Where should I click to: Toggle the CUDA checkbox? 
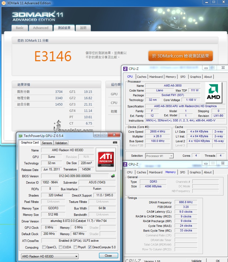pyautogui.click(x=60, y=247)
